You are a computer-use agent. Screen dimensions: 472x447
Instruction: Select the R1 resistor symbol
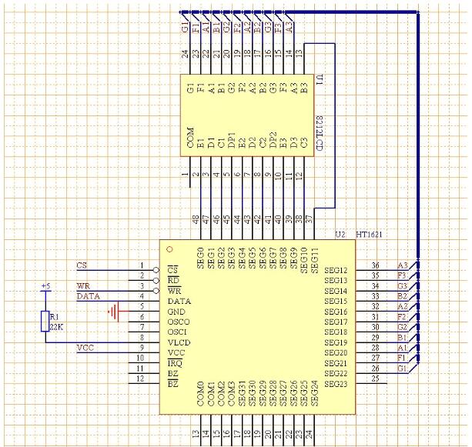click(x=44, y=321)
